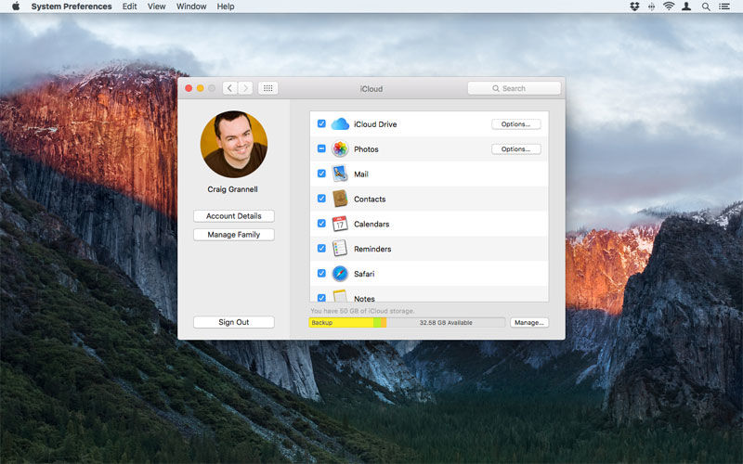Click the iCloud Drive cloud icon
The height and width of the screenshot is (464, 743).
coord(340,124)
